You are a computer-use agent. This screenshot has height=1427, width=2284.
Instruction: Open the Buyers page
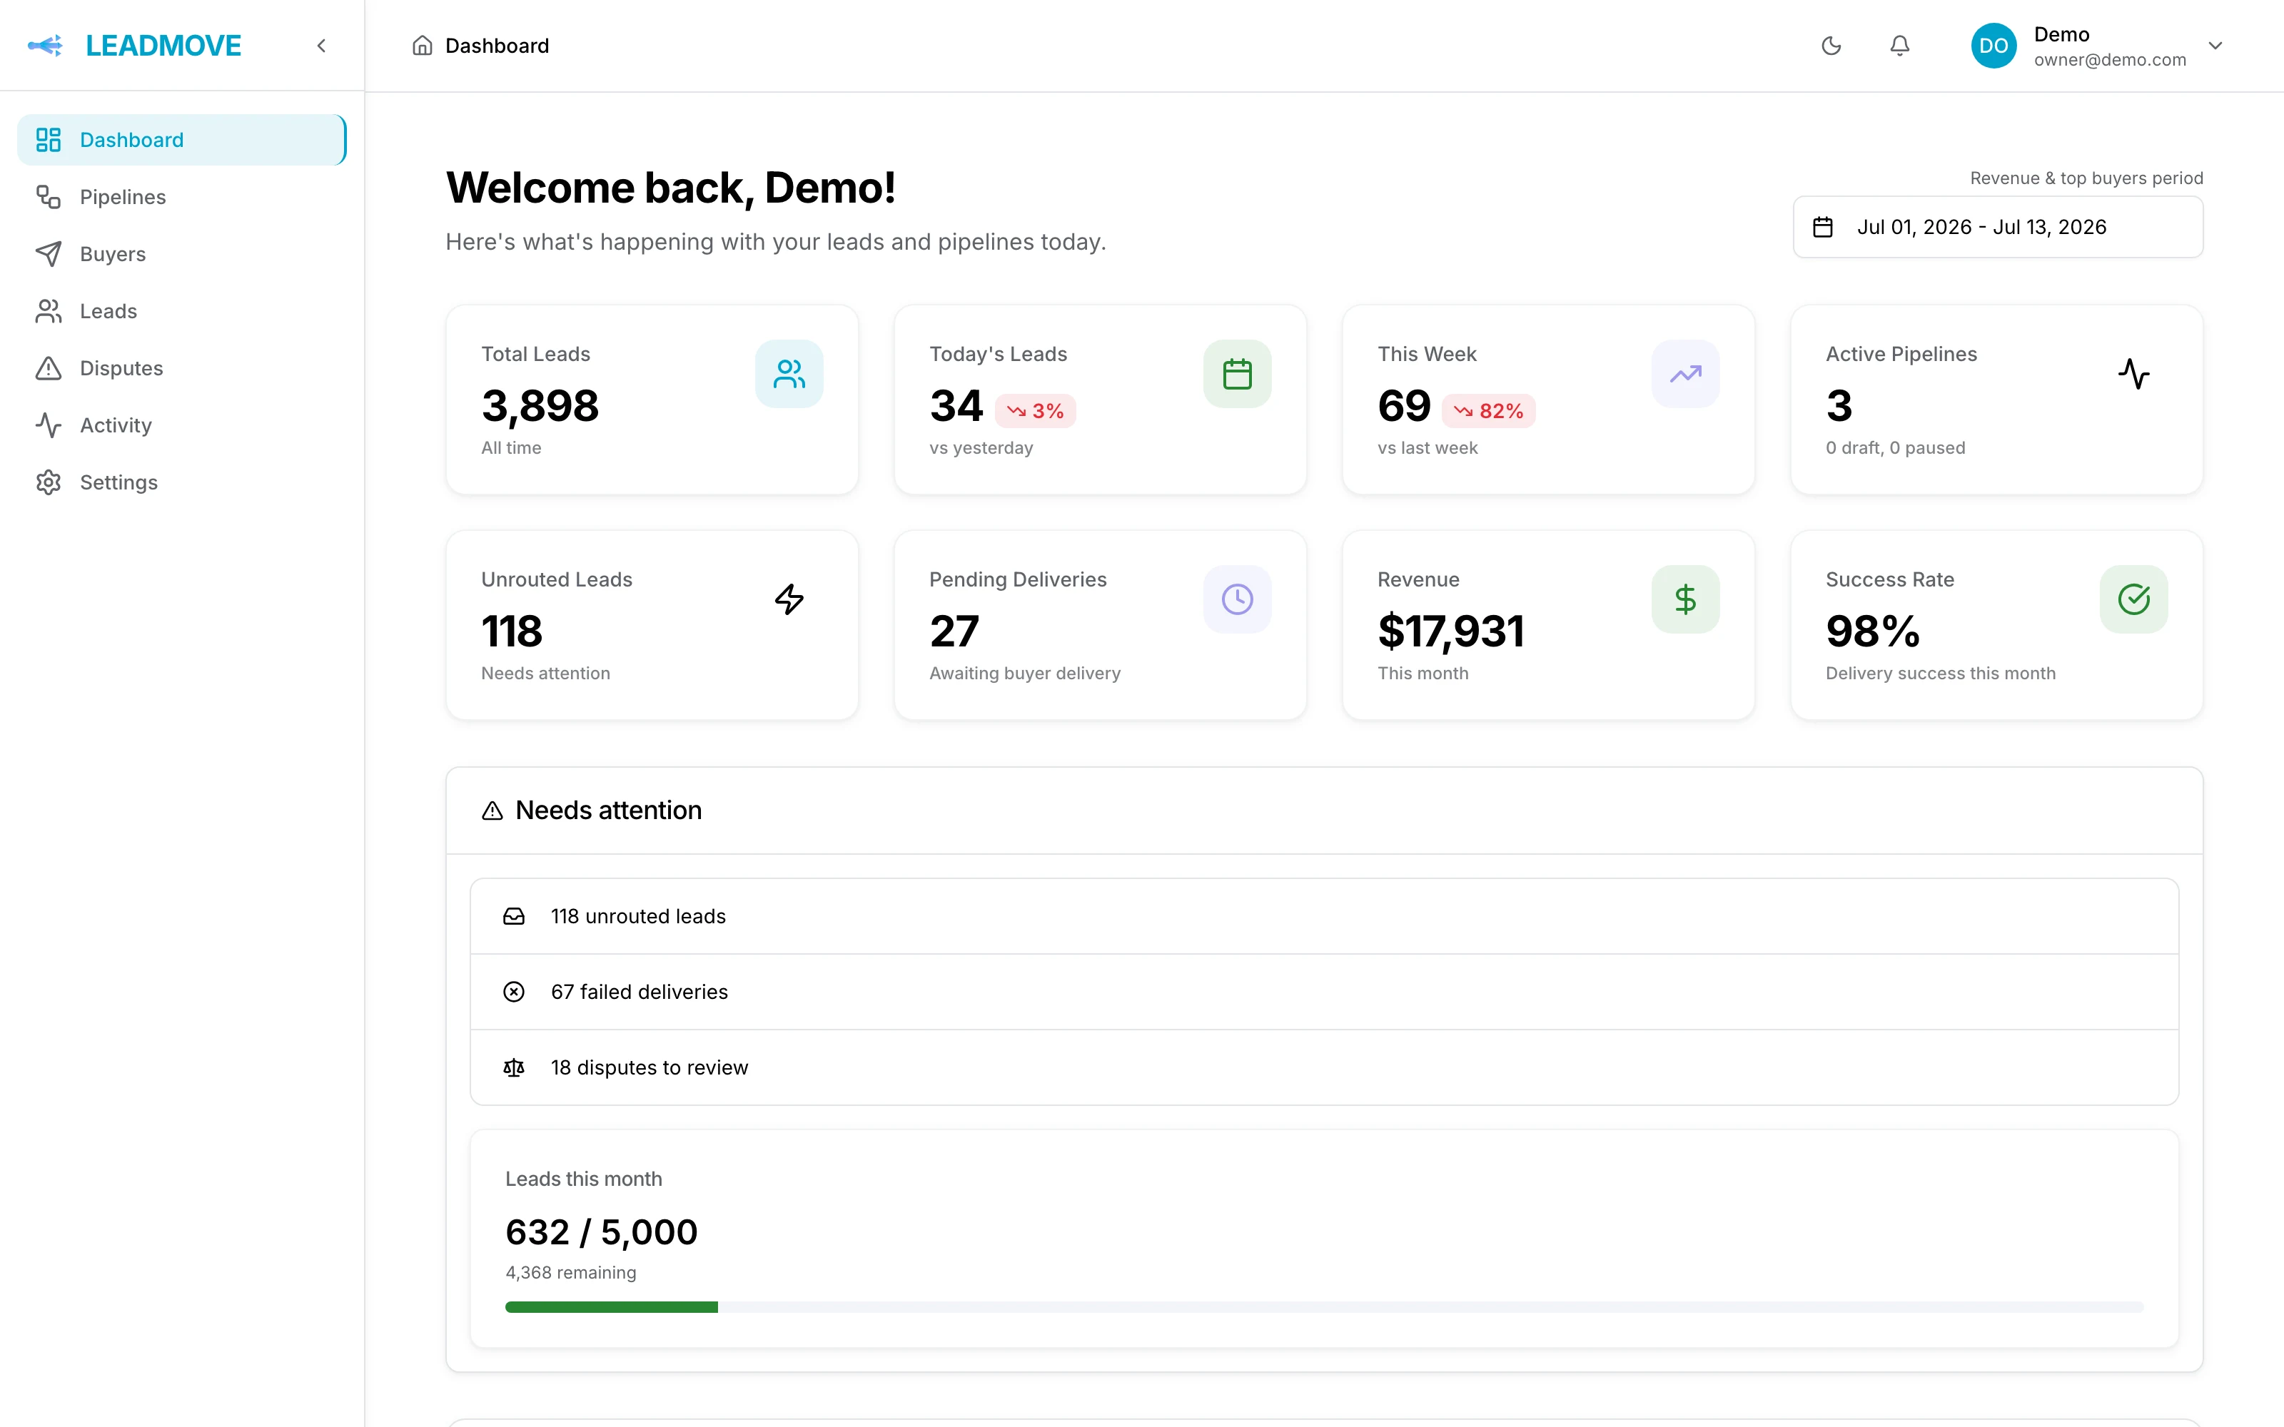click(x=181, y=254)
